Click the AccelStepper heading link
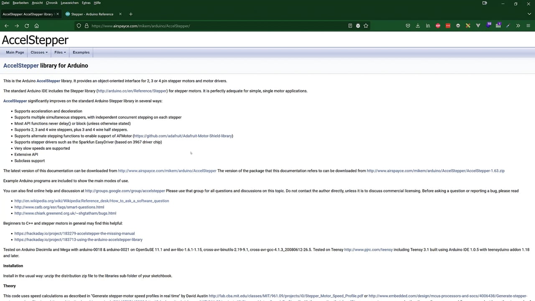 21,66
